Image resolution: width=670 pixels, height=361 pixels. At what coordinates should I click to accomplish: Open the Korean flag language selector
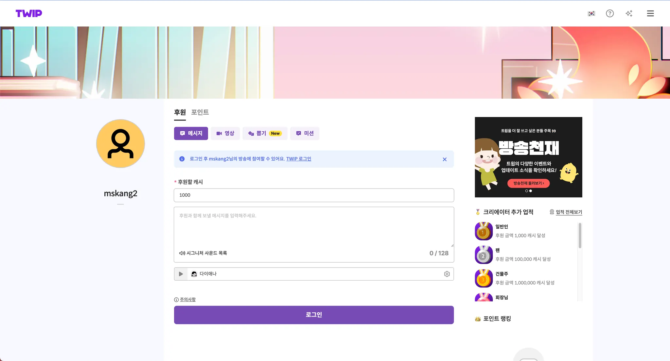(x=591, y=13)
